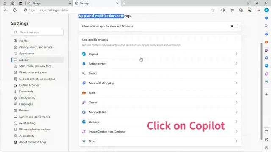The height and width of the screenshot is (152, 271).
Task: Switch to the Google tab
Action: [49, 3]
